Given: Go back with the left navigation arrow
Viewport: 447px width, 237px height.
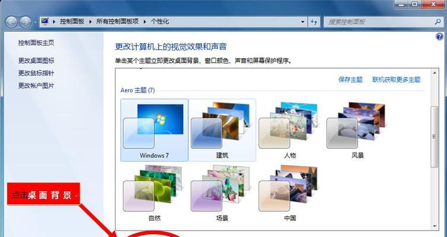Looking at the screenshot, I should (x=12, y=22).
